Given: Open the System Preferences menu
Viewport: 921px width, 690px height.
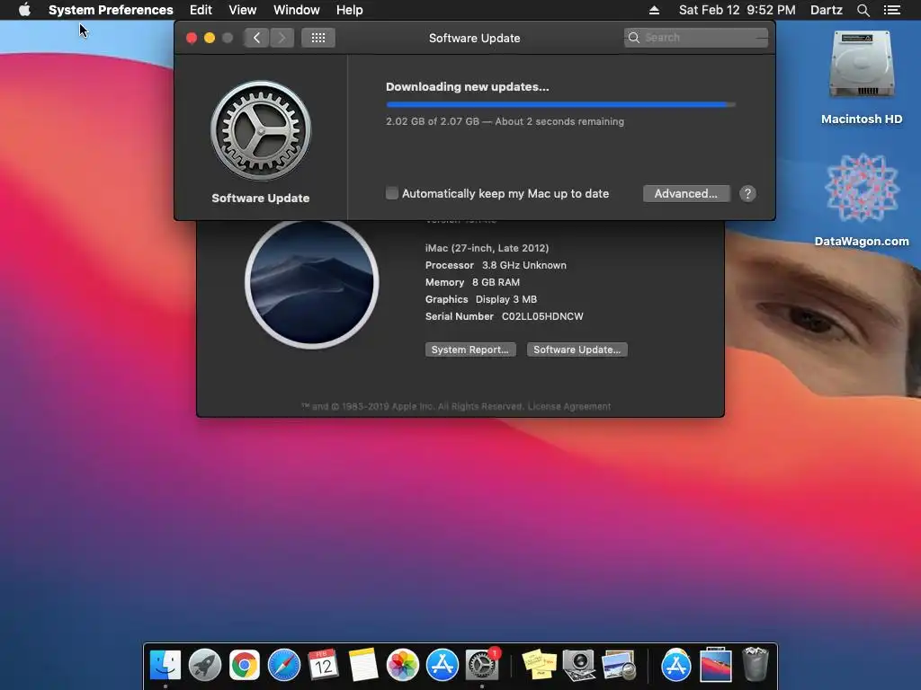Looking at the screenshot, I should pyautogui.click(x=111, y=10).
